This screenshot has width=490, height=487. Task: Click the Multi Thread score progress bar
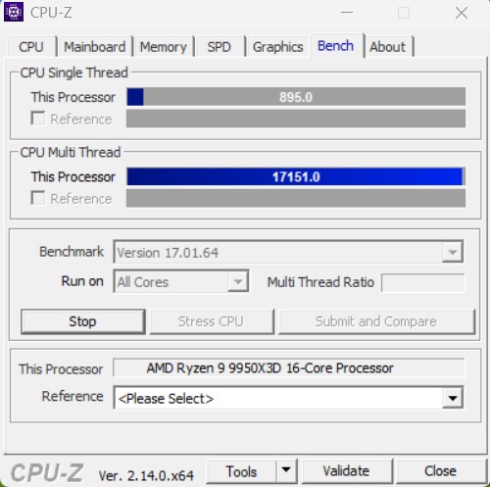(x=296, y=176)
